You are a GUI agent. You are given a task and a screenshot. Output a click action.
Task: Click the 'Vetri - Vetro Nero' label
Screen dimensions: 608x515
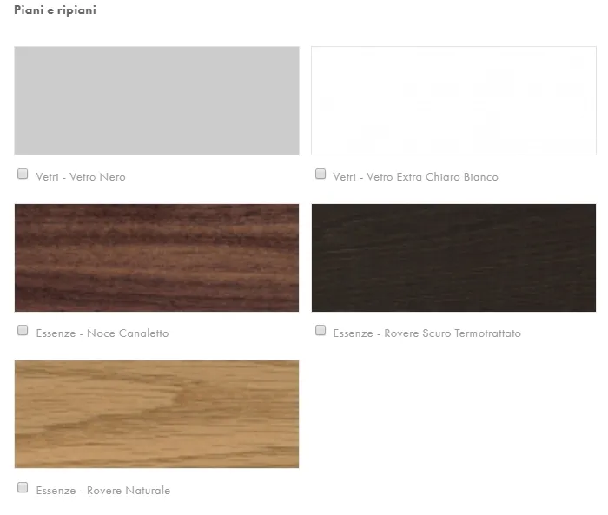[81, 177]
